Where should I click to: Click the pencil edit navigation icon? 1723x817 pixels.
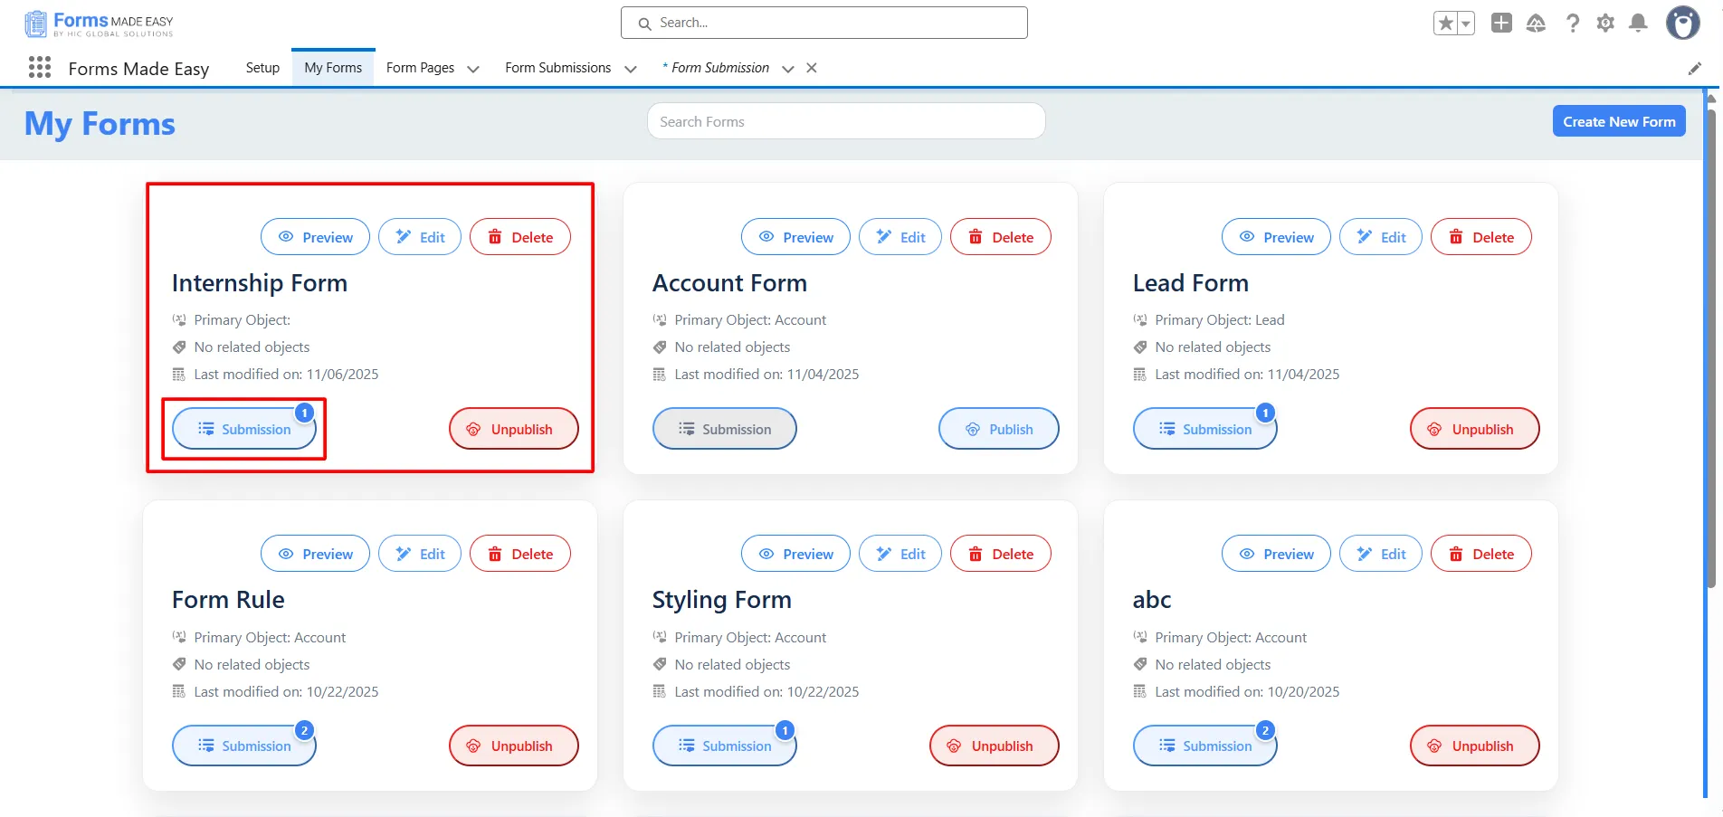(1695, 69)
